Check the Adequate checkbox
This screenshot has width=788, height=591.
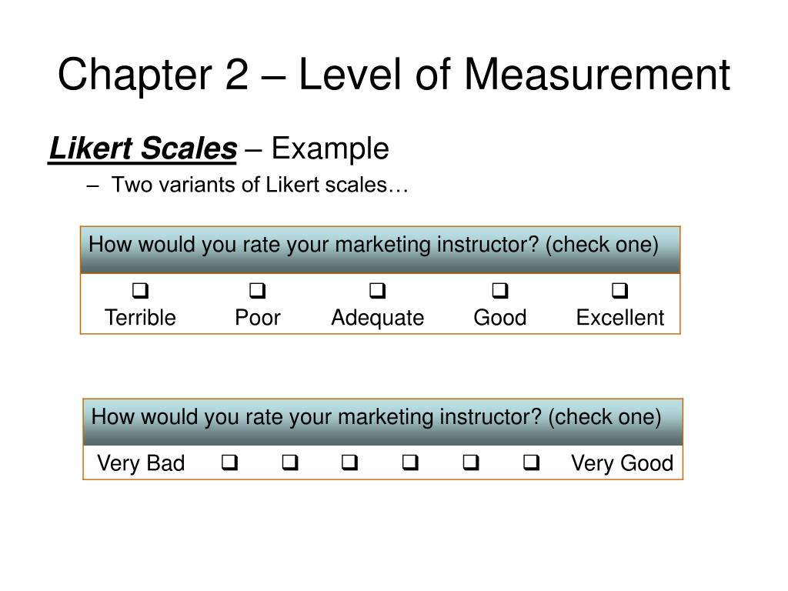pyautogui.click(x=377, y=290)
